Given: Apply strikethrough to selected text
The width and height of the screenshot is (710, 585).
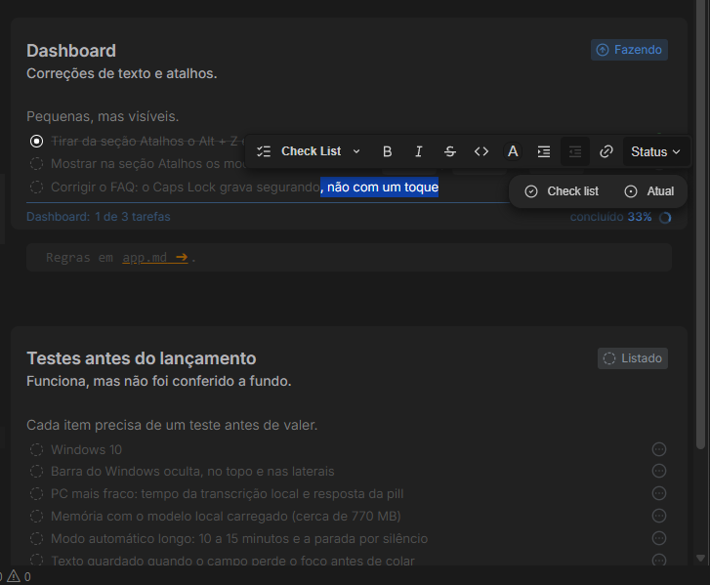Looking at the screenshot, I should tap(449, 151).
